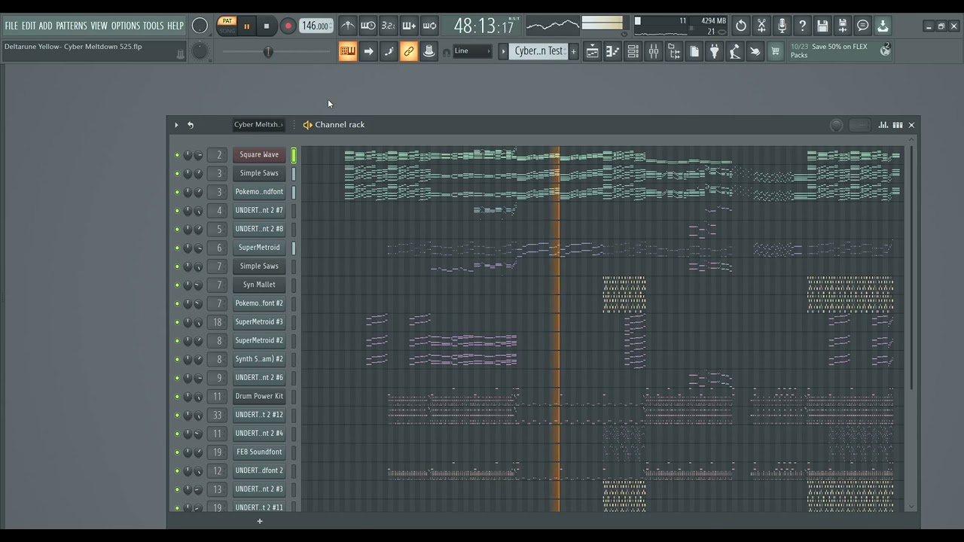Open the audio editor scissors icon
The image size is (964, 542).
coord(761,26)
